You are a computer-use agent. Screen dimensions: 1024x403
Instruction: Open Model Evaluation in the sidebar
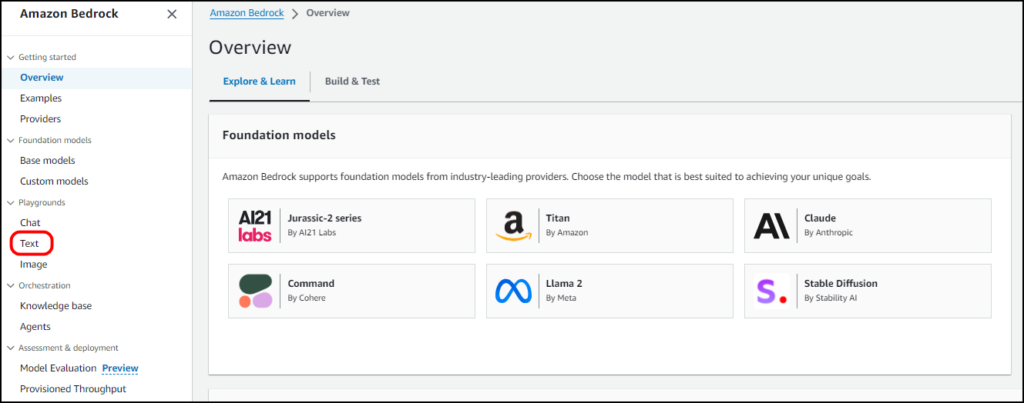pos(59,368)
